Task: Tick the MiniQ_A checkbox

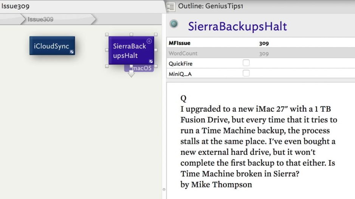Action: pos(246,73)
